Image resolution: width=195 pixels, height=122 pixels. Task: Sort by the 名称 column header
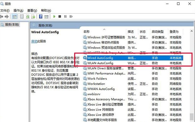click(86, 32)
